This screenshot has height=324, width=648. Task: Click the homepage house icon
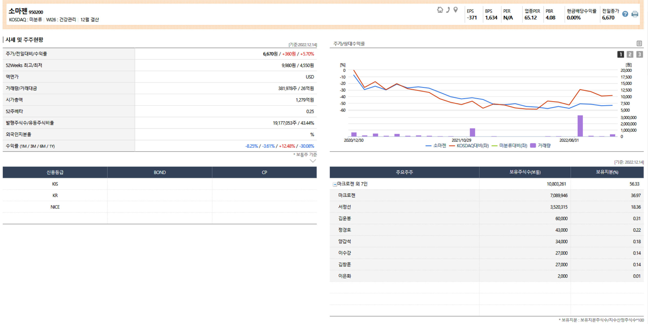[x=440, y=10]
